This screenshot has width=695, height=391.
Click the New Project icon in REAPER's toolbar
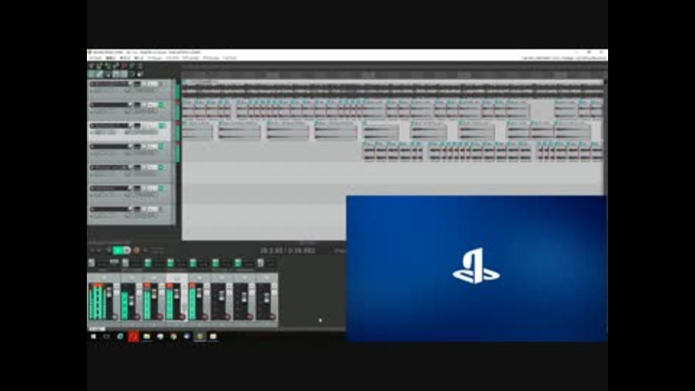click(x=92, y=66)
